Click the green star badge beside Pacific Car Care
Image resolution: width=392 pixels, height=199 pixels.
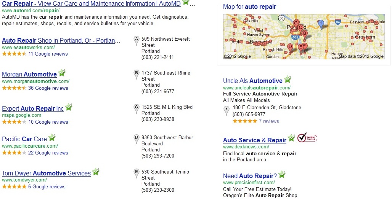(x=52, y=137)
